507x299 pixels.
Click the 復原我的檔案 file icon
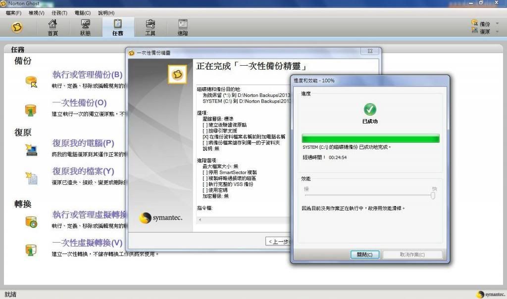pos(32,178)
